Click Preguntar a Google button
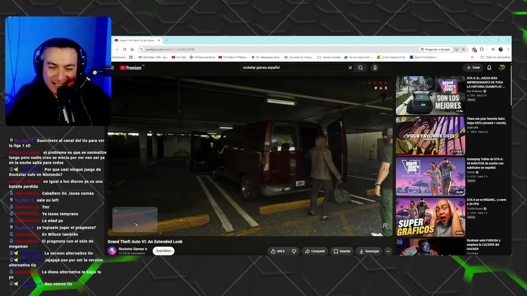 tap(435, 49)
